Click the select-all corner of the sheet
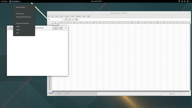 point(50,23)
